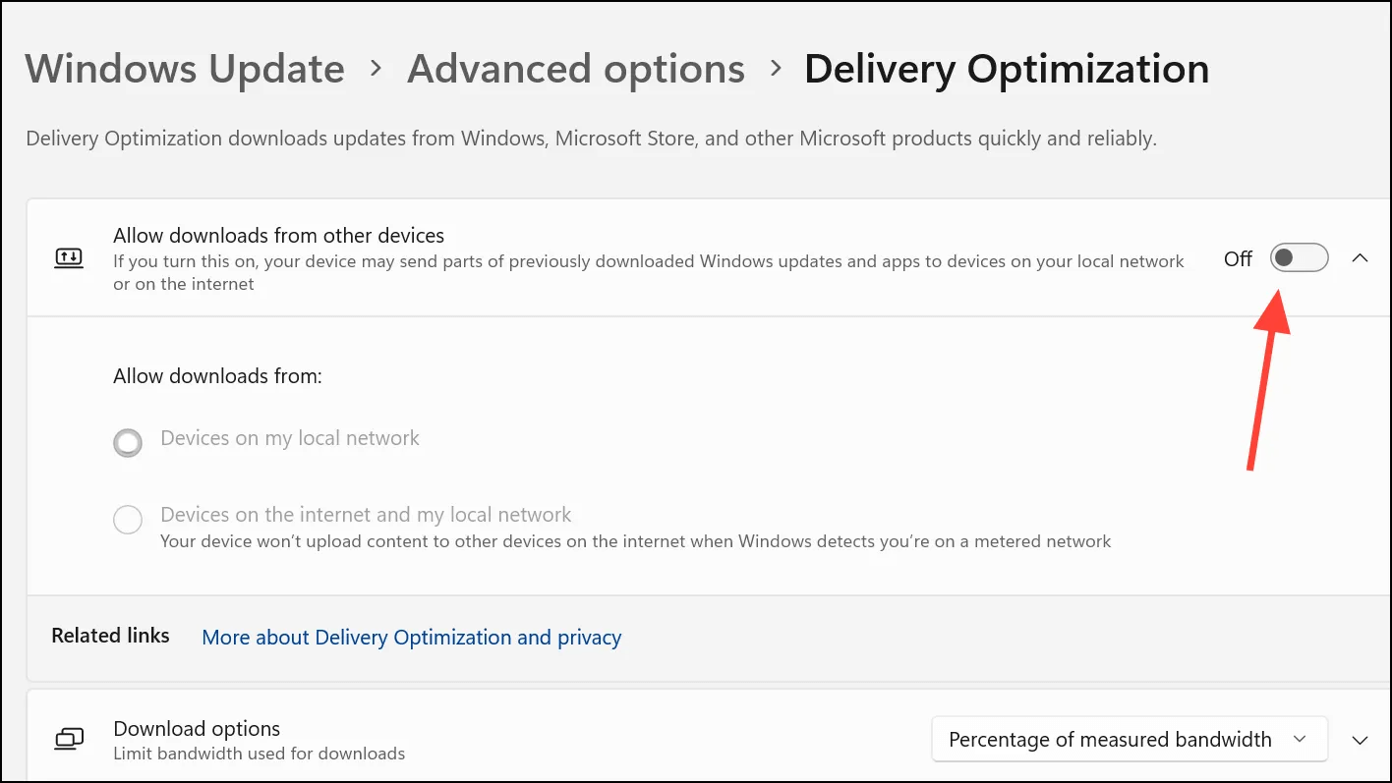Collapse the Allow downloads from other devices section
The width and height of the screenshot is (1392, 783).
point(1360,258)
